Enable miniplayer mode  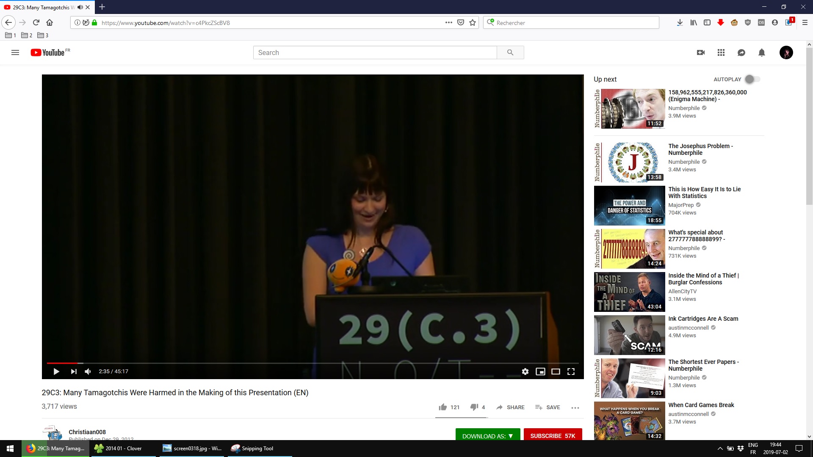540,372
